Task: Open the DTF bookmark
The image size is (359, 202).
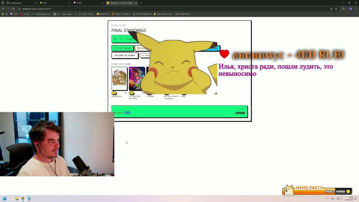Action: (x=63, y=14)
